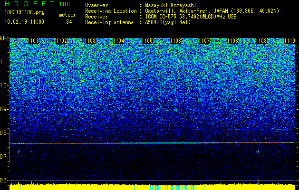Click the 1104 time marker

pos(119,41)
